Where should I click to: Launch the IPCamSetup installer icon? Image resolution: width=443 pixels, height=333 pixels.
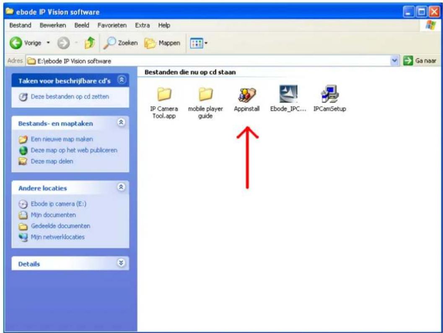pyautogui.click(x=330, y=94)
